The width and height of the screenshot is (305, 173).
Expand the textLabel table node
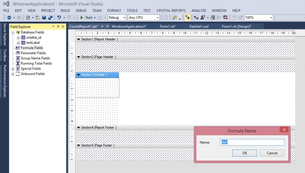click(x=18, y=43)
